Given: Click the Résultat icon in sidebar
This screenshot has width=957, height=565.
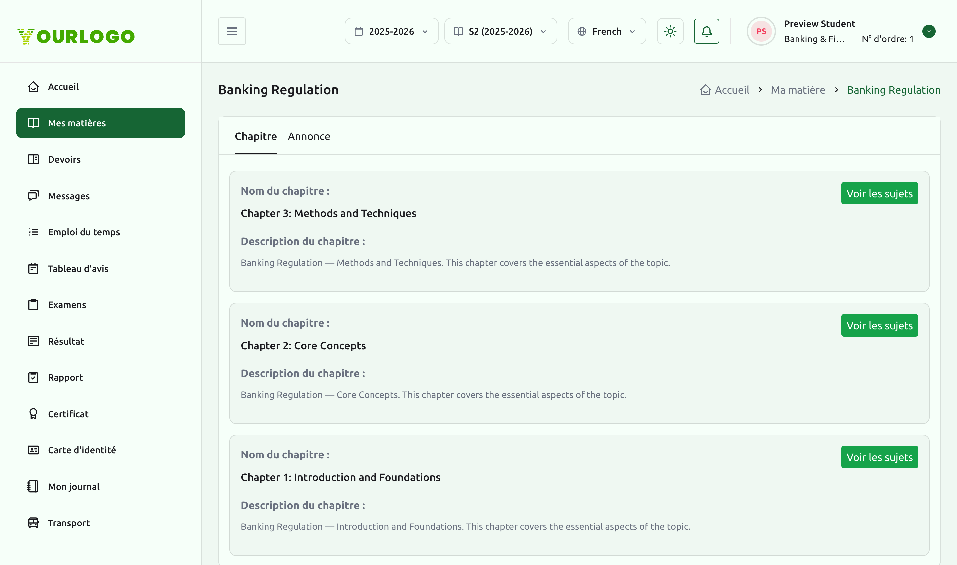Looking at the screenshot, I should pos(33,341).
